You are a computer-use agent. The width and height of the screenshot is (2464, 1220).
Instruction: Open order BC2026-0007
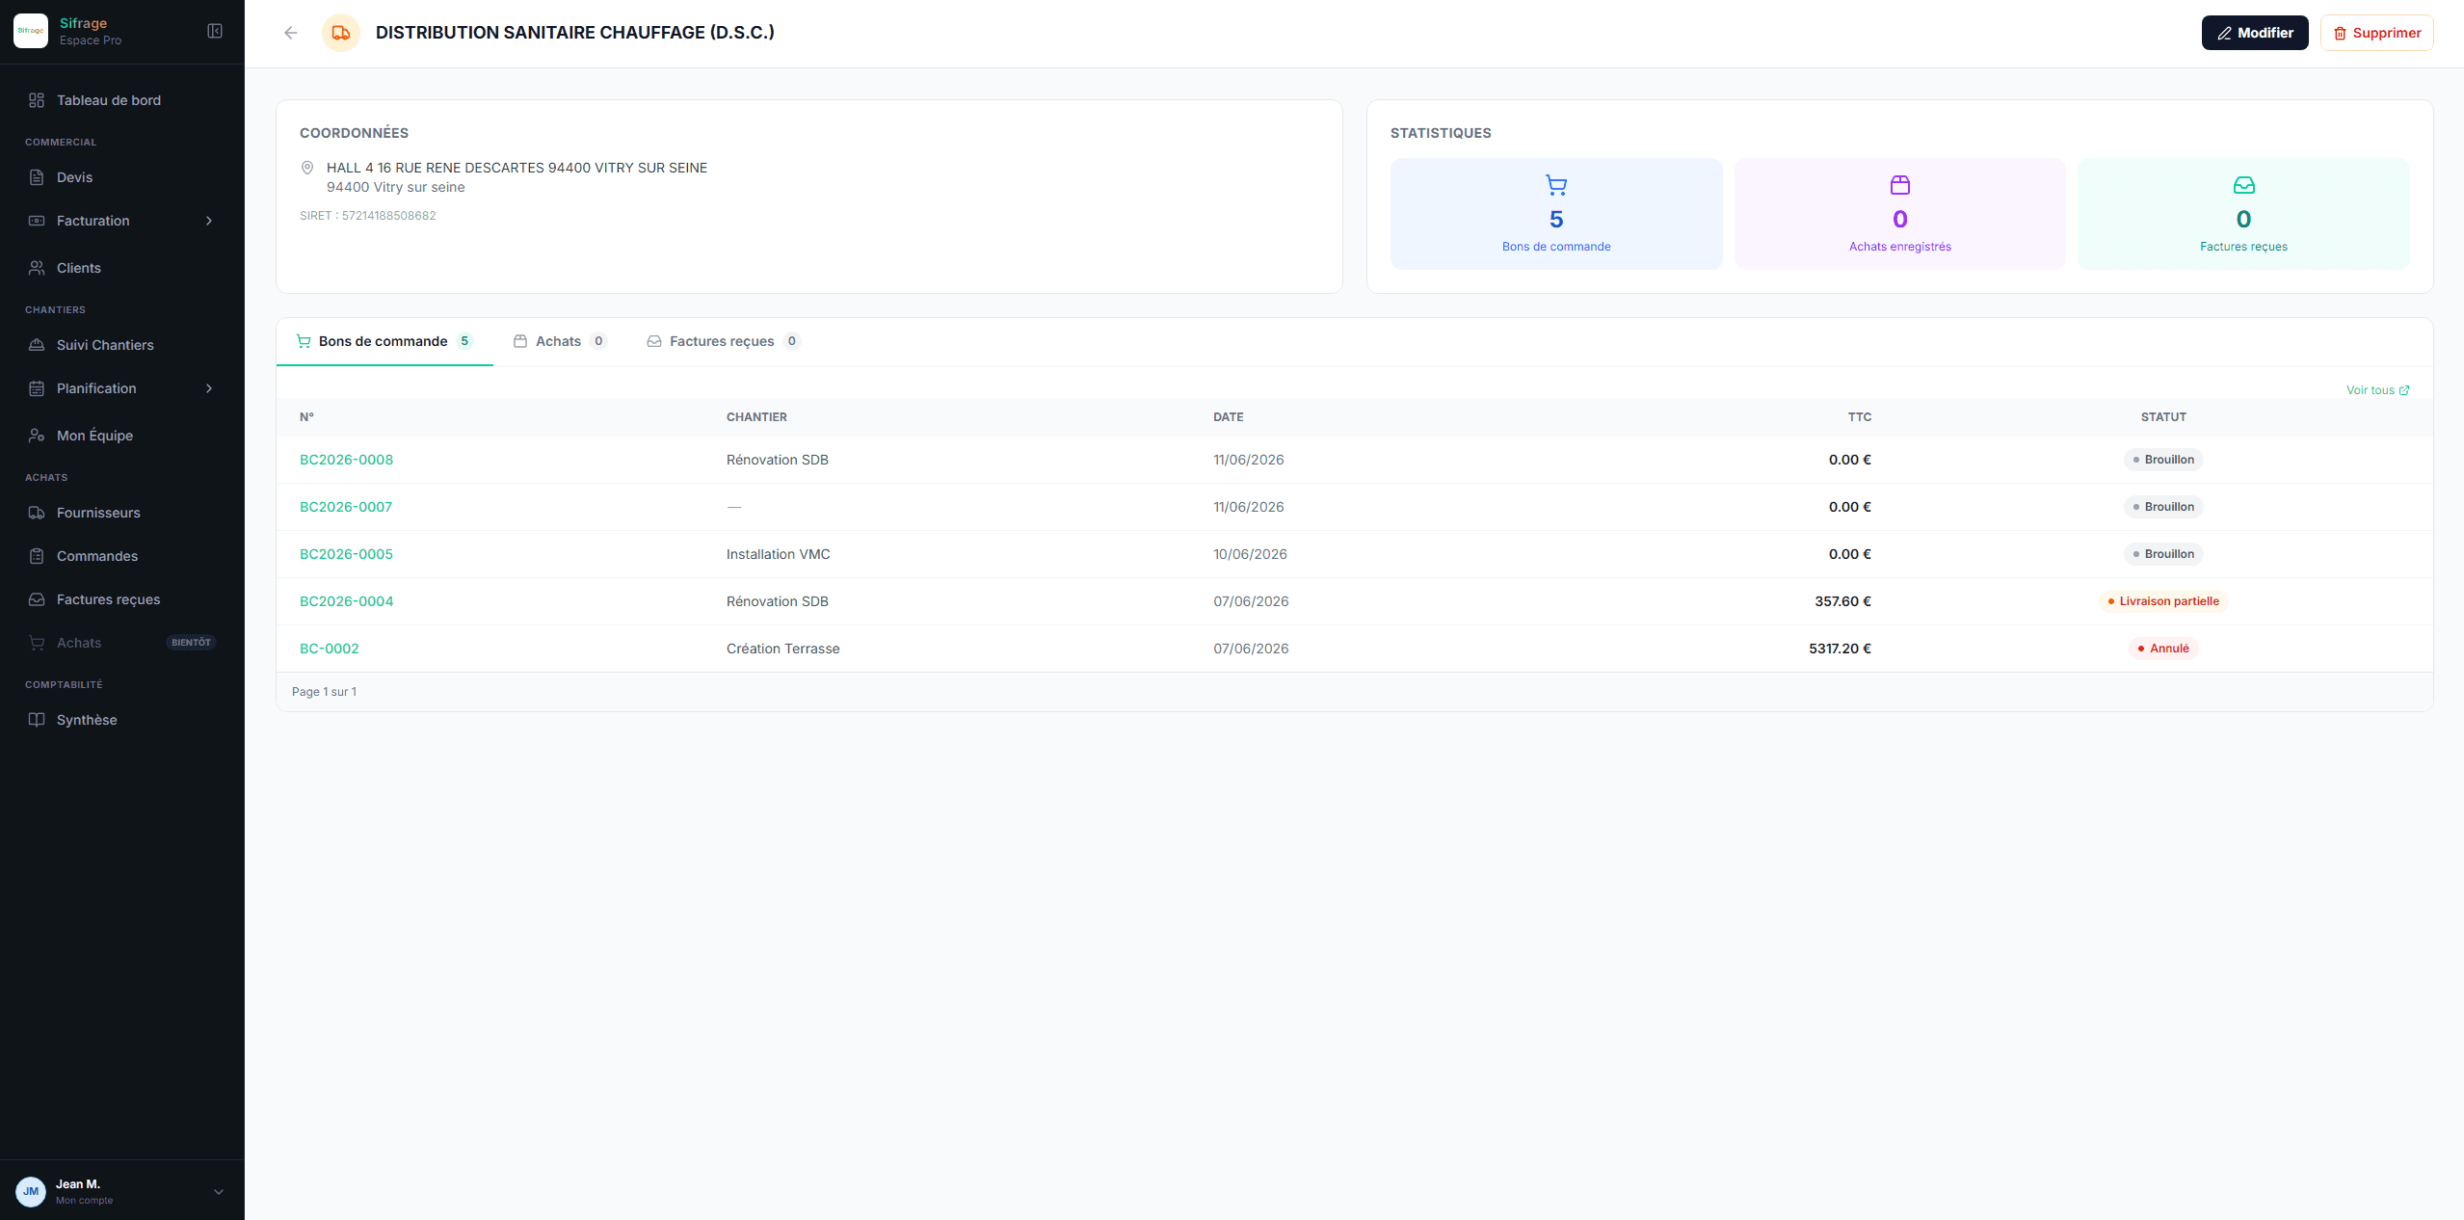pyautogui.click(x=346, y=507)
